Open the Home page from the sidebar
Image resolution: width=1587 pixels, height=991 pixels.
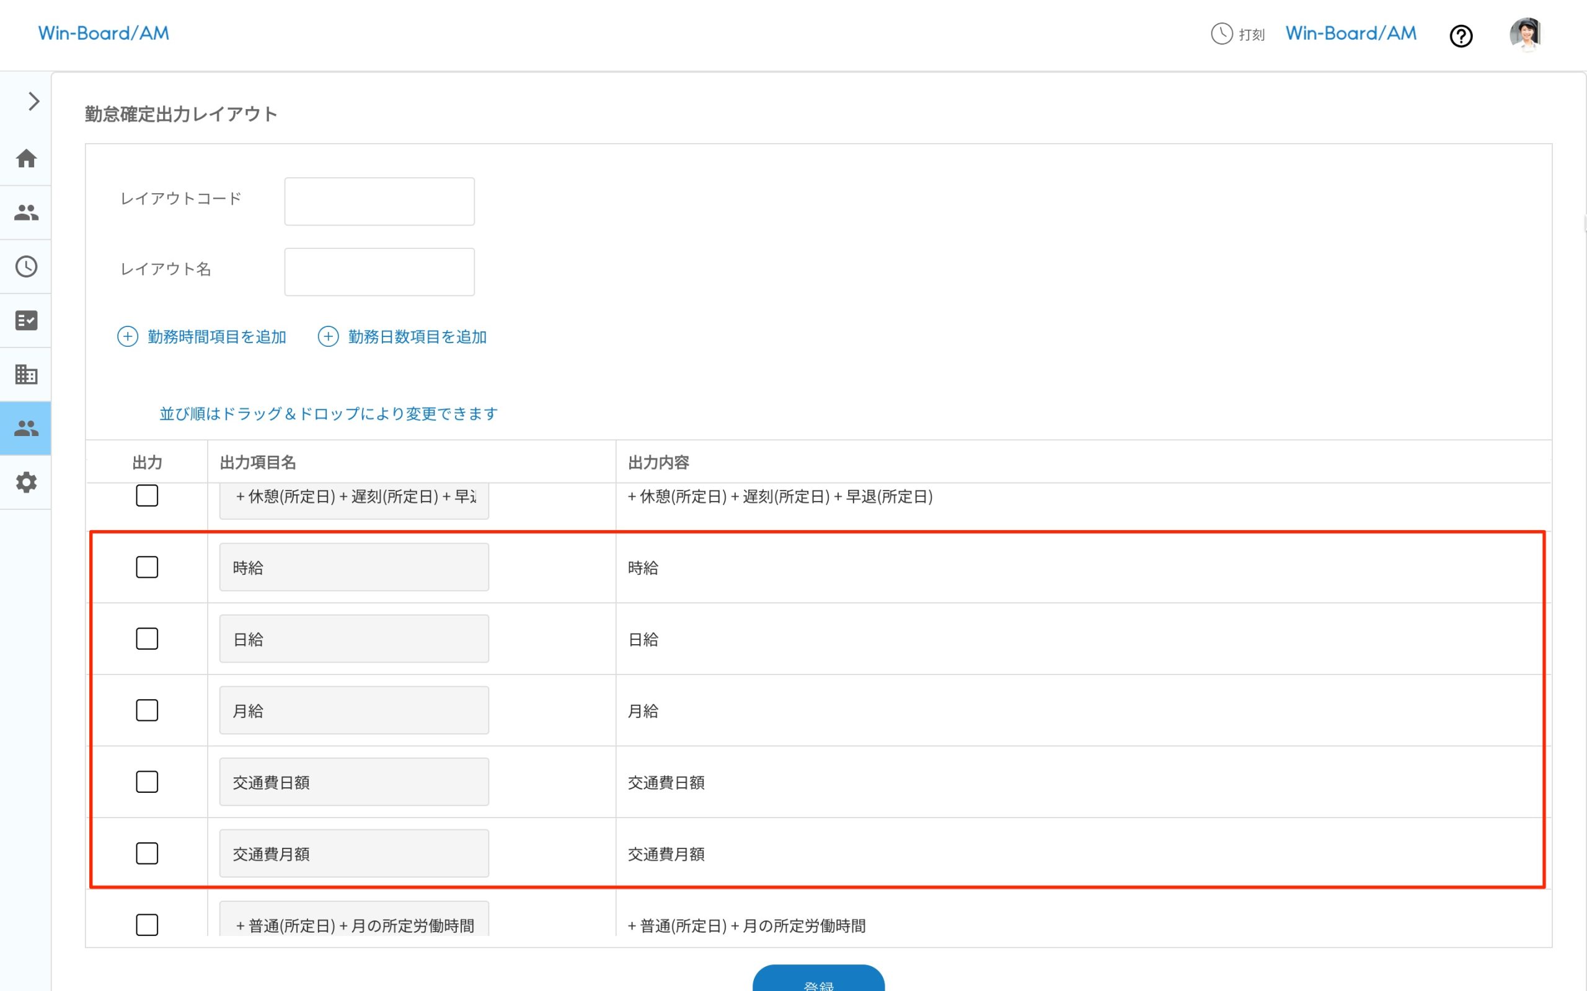coord(26,158)
